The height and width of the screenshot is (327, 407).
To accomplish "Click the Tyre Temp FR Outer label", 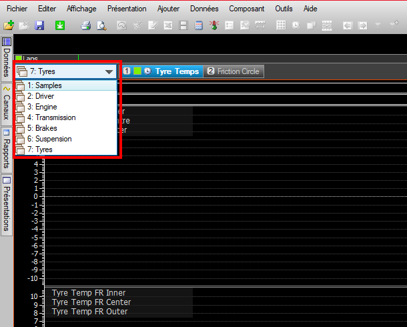I will [90, 312].
